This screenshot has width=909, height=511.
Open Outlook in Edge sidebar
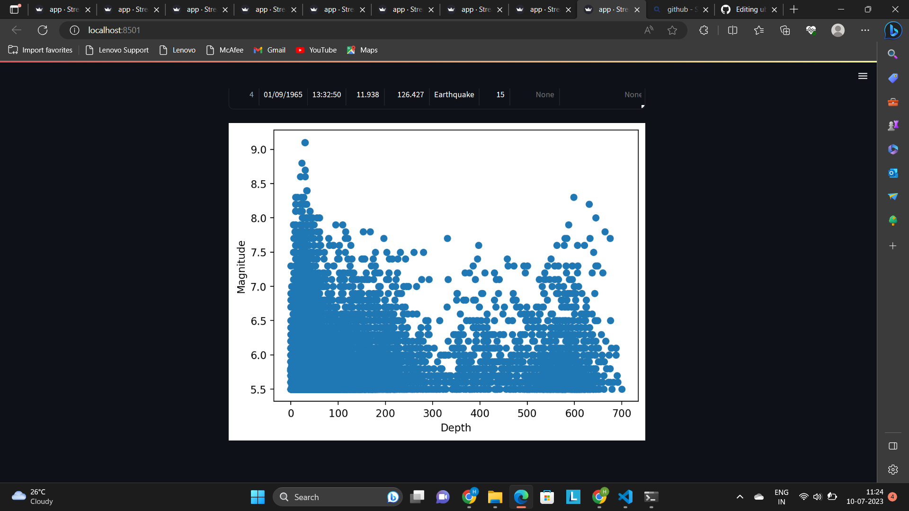coord(893,173)
